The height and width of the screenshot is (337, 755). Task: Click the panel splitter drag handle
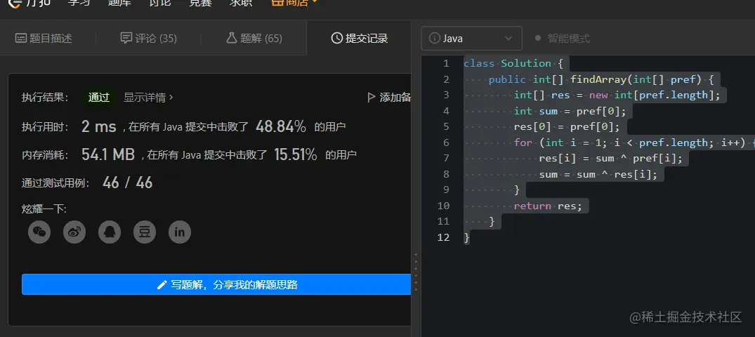[416, 272]
